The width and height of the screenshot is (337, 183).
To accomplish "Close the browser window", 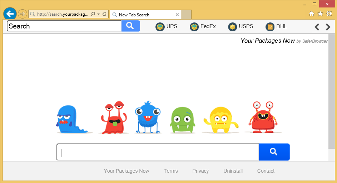I will pos(327,4).
